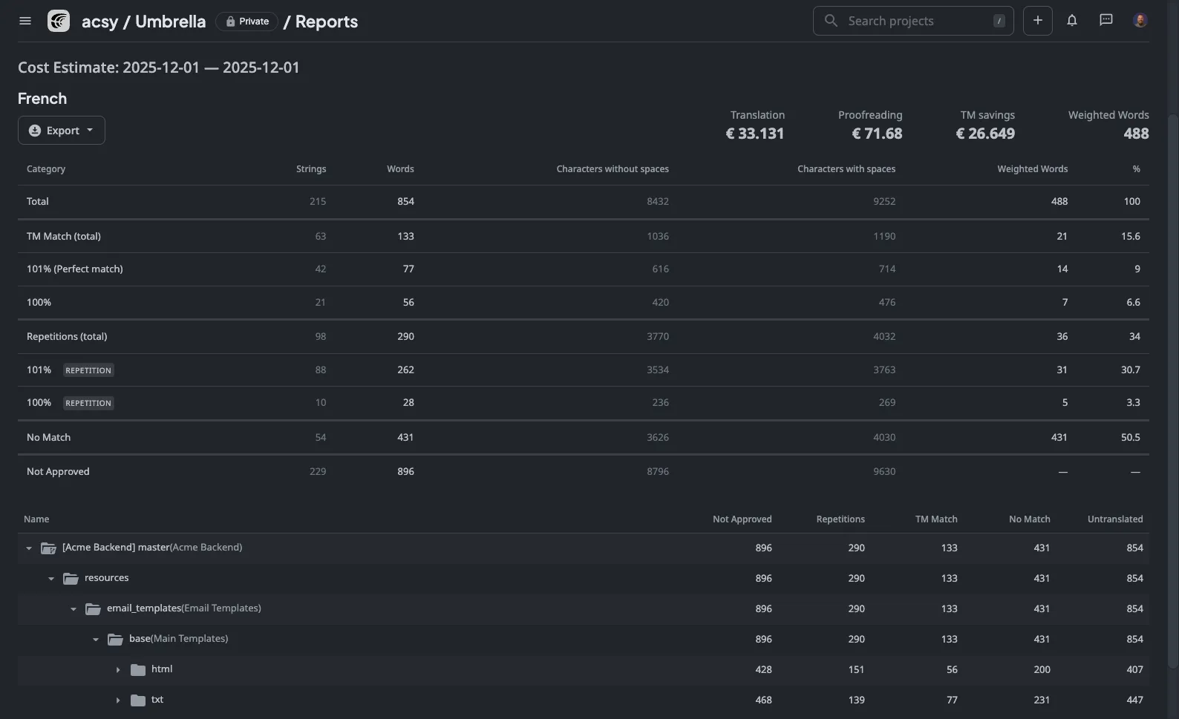Click the Search projects field
This screenshot has width=1179, height=719.
(x=912, y=21)
